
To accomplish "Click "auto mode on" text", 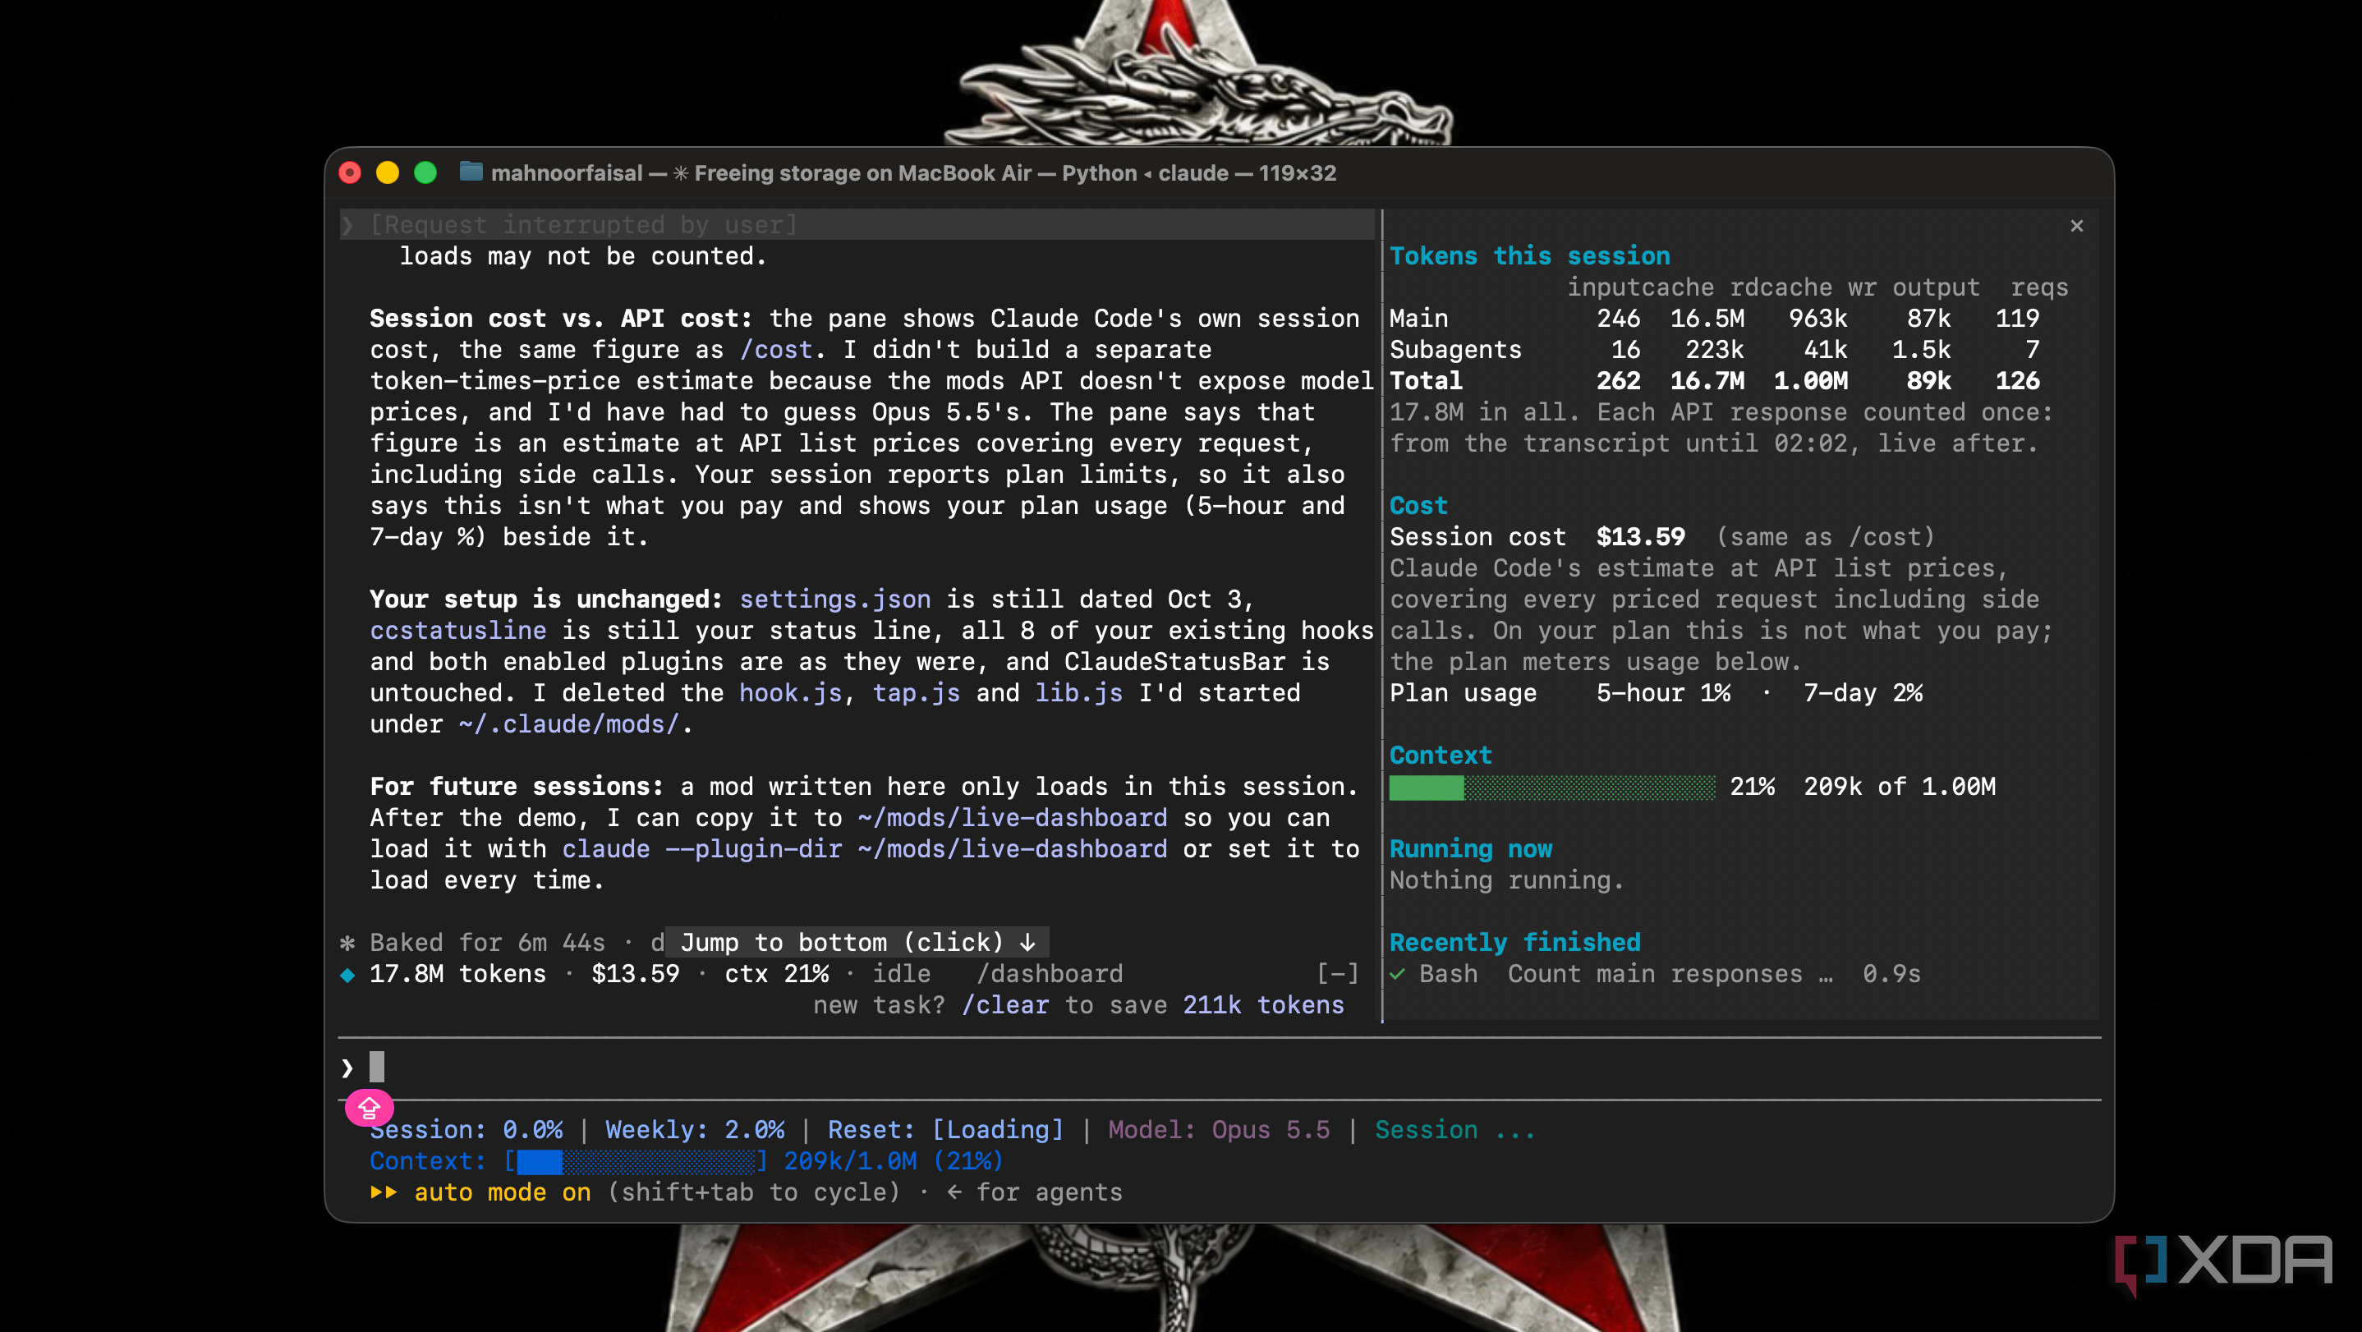I will (503, 1192).
